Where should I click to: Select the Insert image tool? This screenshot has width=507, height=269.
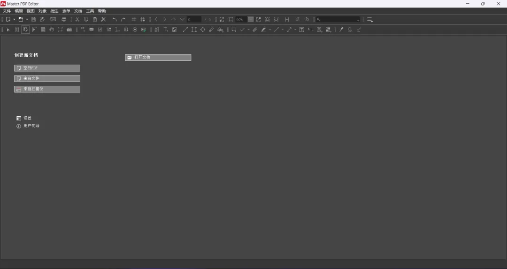[x=175, y=30]
